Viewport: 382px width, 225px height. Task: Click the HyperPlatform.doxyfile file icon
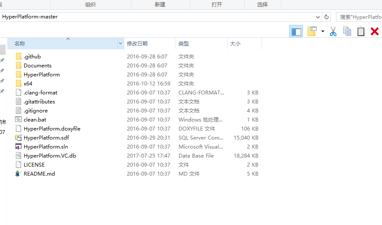[18, 128]
